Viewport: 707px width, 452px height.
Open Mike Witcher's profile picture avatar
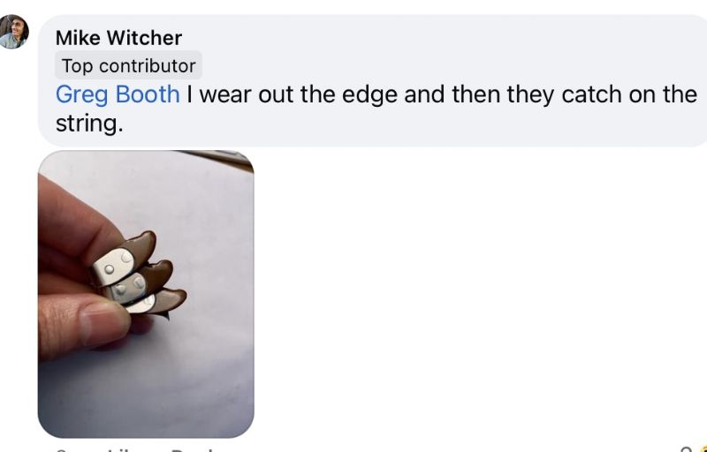coord(13,32)
